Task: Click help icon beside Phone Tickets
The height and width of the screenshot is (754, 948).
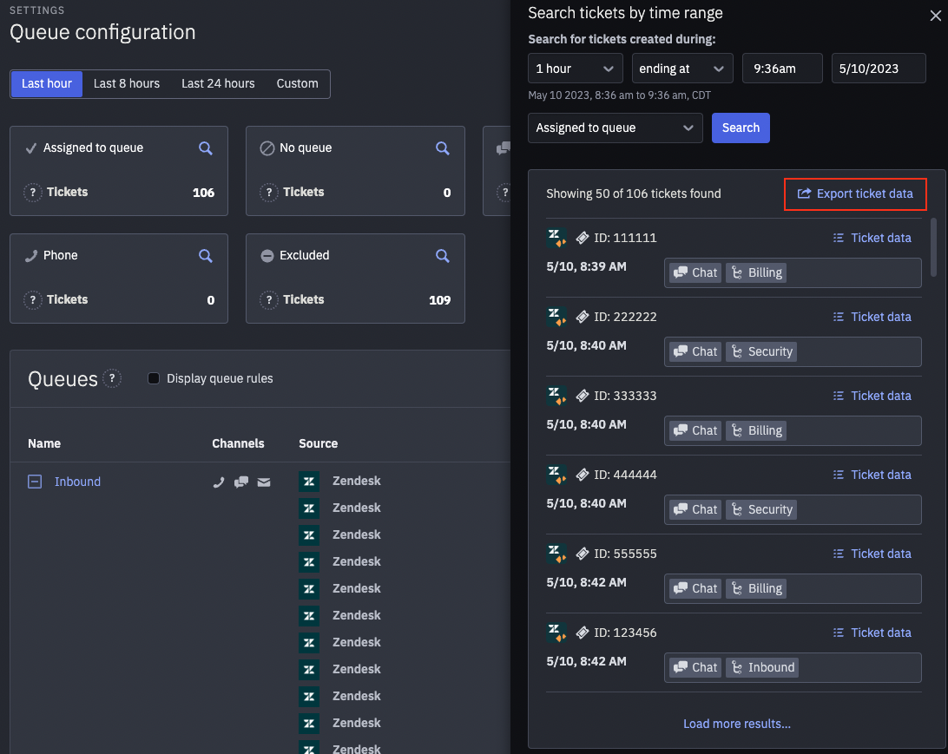Action: (x=33, y=299)
